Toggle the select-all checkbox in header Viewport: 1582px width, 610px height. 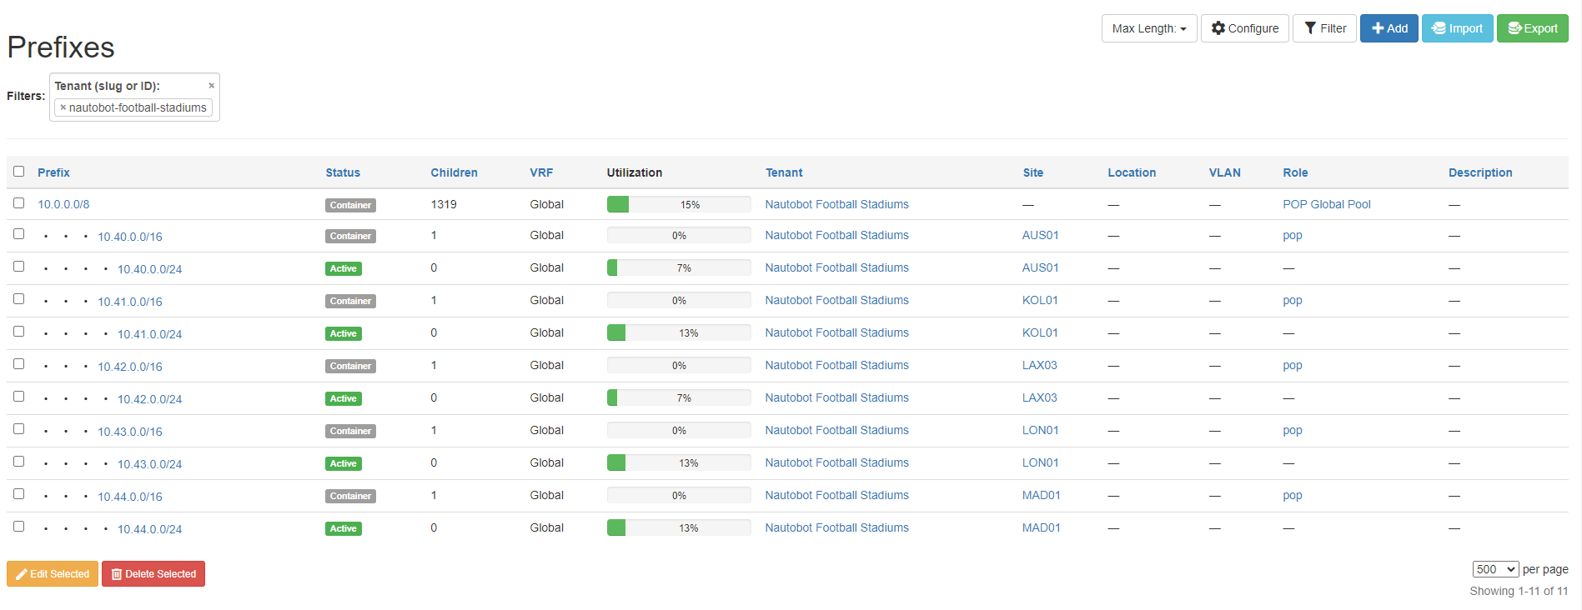click(x=19, y=172)
